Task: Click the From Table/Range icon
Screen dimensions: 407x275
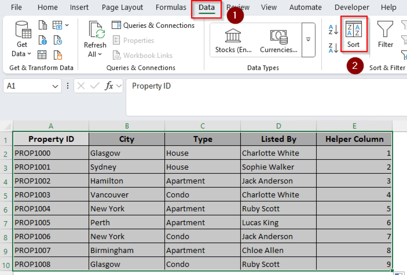Action: point(42,55)
